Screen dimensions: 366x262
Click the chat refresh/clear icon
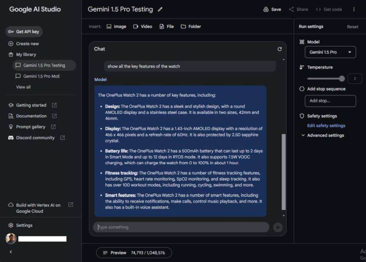[x=280, y=49]
